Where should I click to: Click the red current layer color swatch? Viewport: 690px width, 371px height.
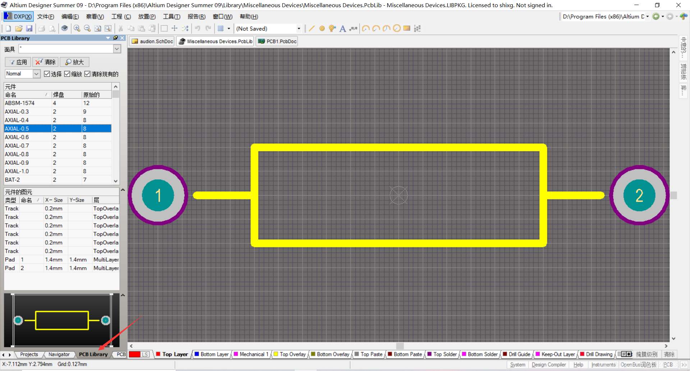[x=134, y=354]
